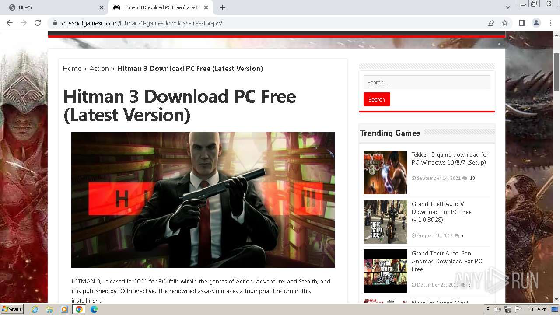
Task: Click the page vertical scrollbar thumb
Action: [x=556, y=71]
